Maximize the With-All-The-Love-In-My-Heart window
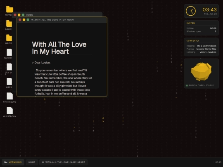Screen dimensions: 223x167 (x=28, y=20)
